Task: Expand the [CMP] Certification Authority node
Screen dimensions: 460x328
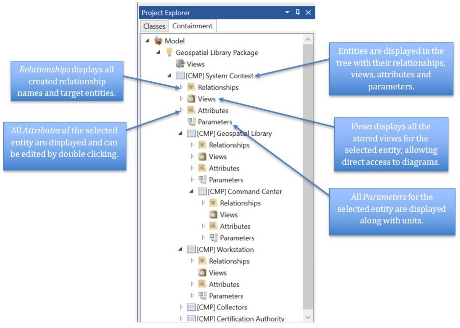Action: 181,319
